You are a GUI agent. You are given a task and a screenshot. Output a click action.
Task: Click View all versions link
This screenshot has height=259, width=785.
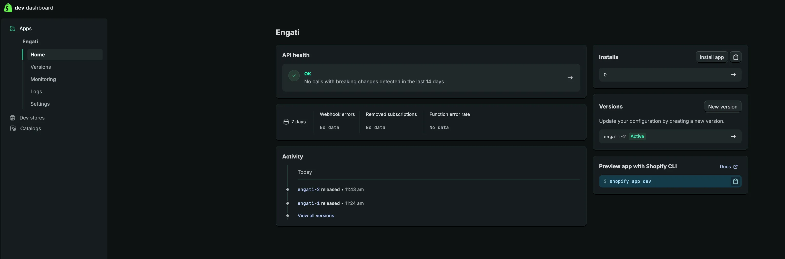[x=316, y=215]
